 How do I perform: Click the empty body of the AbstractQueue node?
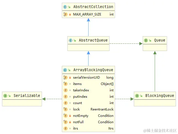(x=88, y=47)
